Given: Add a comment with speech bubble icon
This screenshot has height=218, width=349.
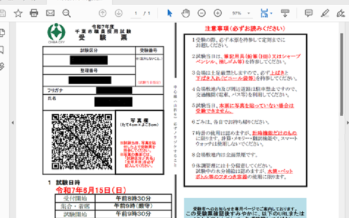Looking at the screenshot, I should (x=309, y=13).
